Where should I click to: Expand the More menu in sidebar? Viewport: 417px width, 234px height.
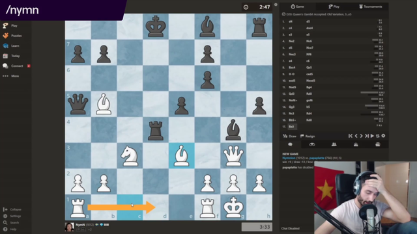(11, 76)
